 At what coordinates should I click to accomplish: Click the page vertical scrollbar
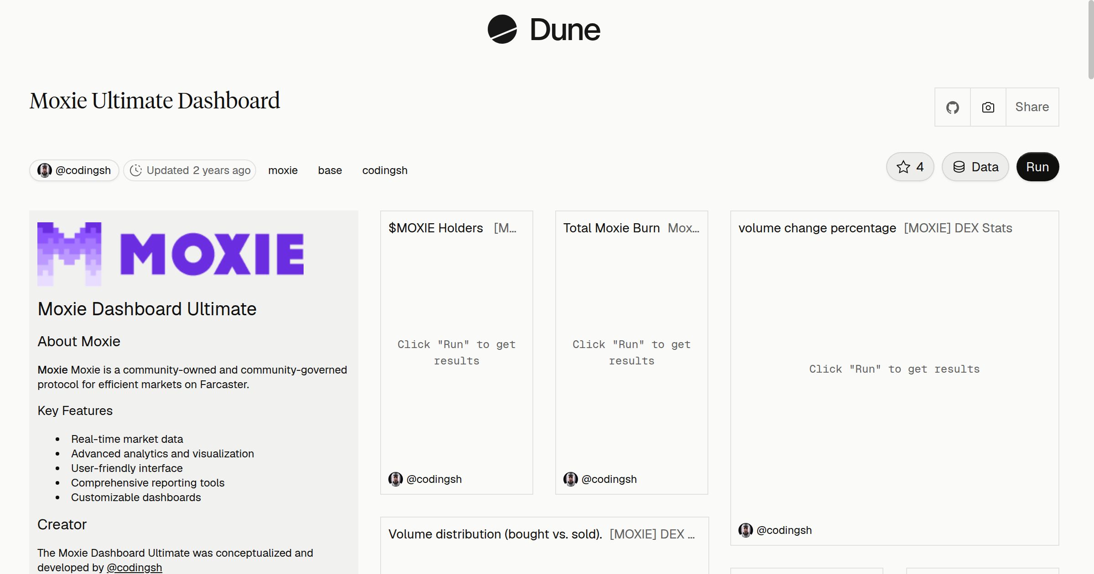click(x=1090, y=40)
